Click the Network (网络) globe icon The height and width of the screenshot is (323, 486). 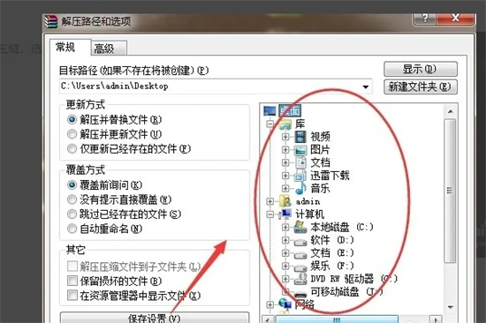pos(285,304)
